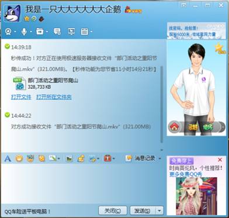Click the remote desktop monitor icon

[71, 32]
